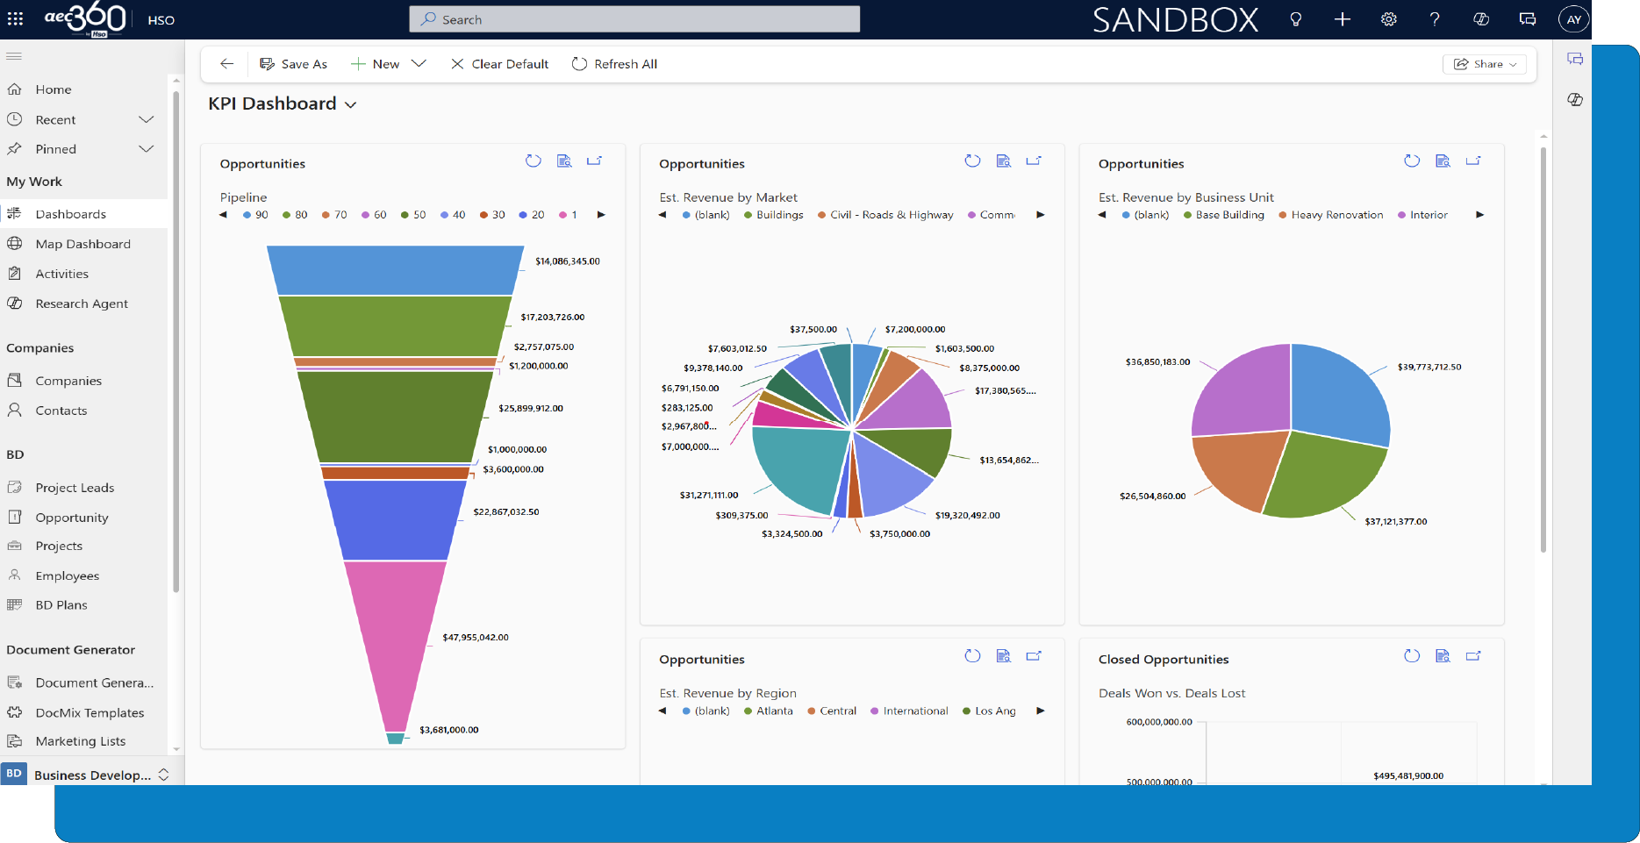The width and height of the screenshot is (1640, 843).
Task: Open the New button dropdown arrow
Action: tap(419, 64)
